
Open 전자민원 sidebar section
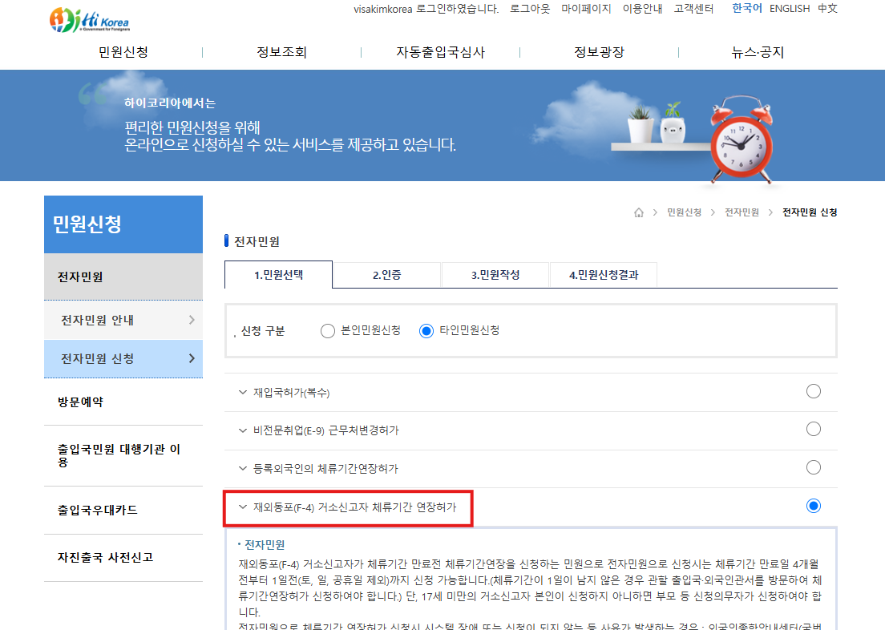pyautogui.click(x=123, y=277)
